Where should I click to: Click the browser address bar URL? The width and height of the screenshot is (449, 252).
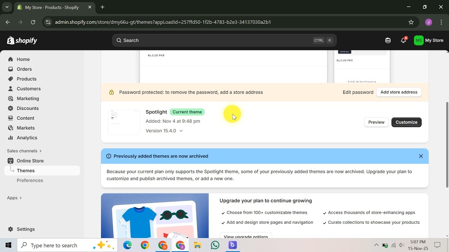pyautogui.click(x=163, y=22)
